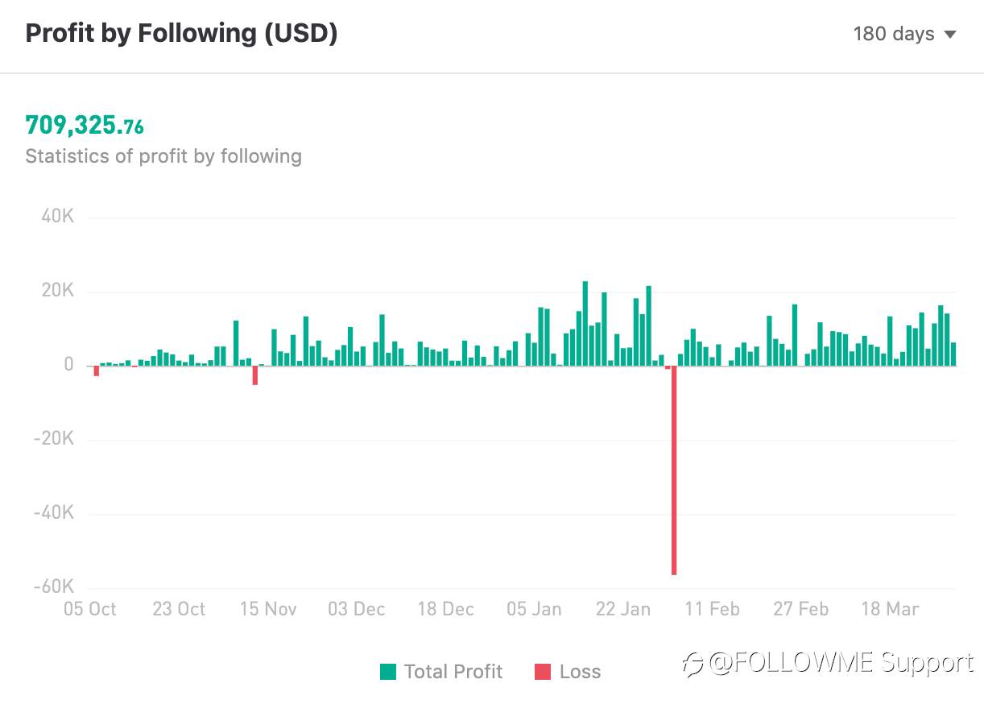Select the first red loss bar near 05 Oct
The width and height of the screenshot is (984, 704).
(x=96, y=371)
